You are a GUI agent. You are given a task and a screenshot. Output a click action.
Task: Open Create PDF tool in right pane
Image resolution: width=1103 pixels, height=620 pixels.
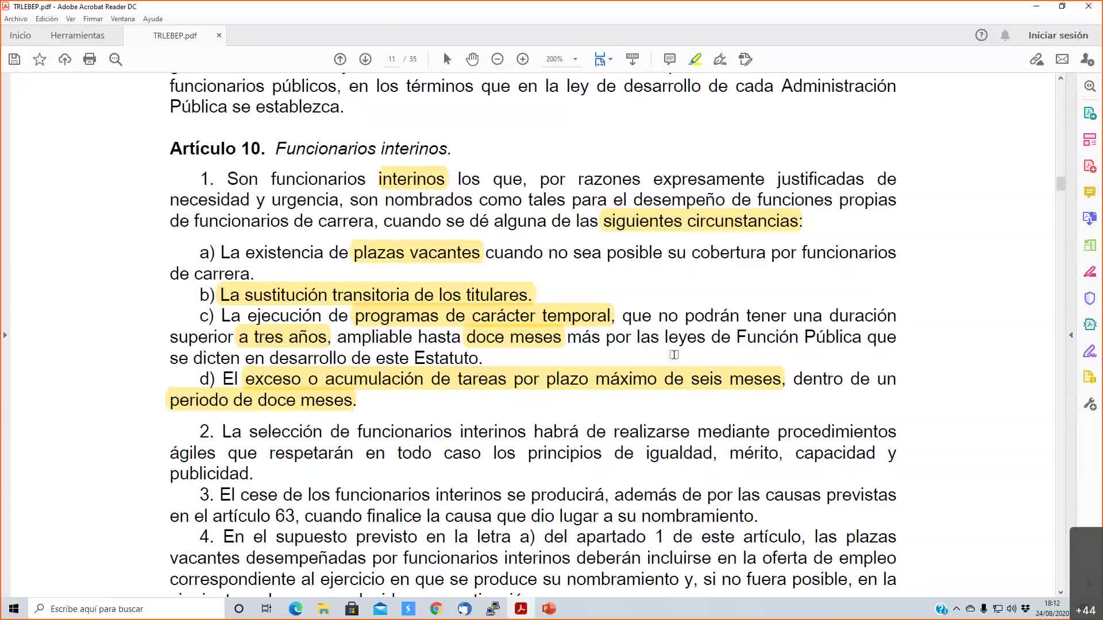tap(1090, 166)
